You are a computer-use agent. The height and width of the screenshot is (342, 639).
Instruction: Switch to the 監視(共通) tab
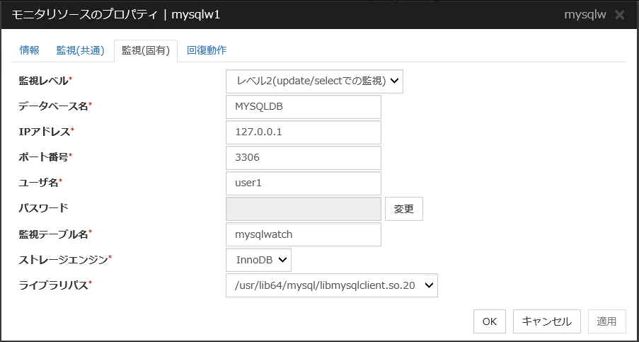[80, 50]
